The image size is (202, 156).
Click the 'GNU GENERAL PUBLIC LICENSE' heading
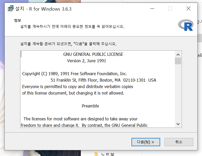click(x=93, y=54)
